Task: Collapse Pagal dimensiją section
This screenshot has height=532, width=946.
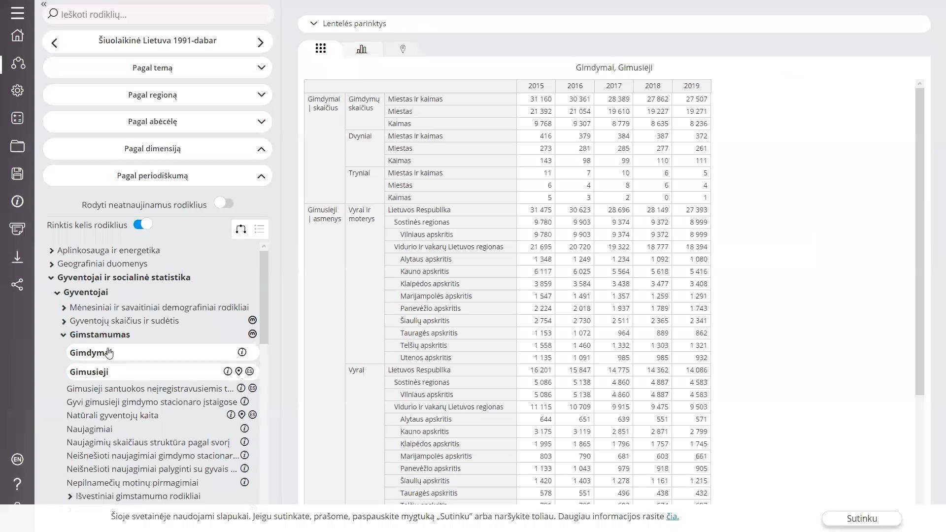Action: tap(157, 149)
